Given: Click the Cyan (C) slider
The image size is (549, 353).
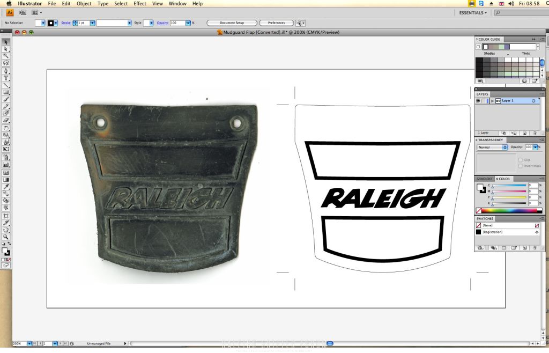Looking at the screenshot, I should pos(509,186).
